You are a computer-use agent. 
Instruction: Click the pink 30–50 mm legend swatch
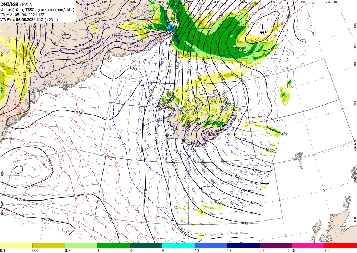click(308, 246)
